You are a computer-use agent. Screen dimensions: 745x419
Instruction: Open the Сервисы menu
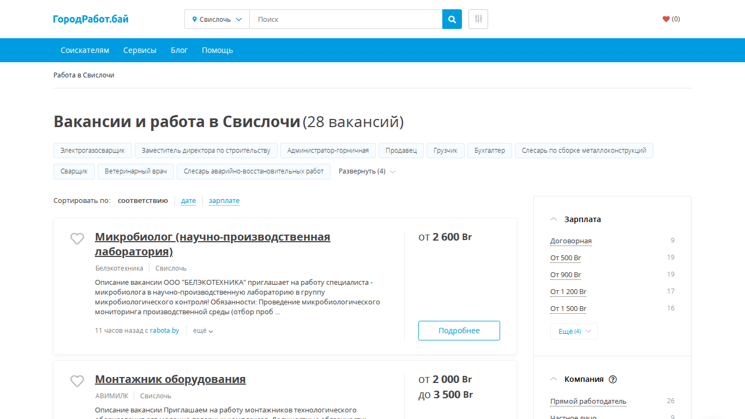tap(140, 50)
